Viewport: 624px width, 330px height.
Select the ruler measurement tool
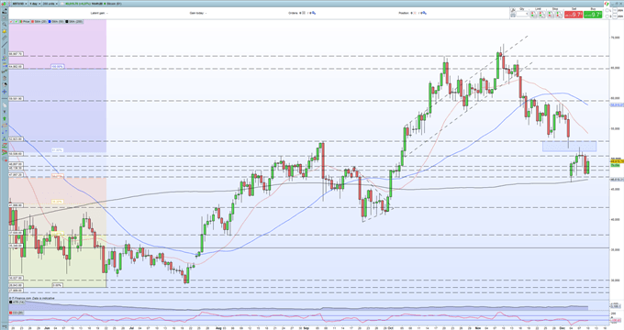click(x=5, y=38)
